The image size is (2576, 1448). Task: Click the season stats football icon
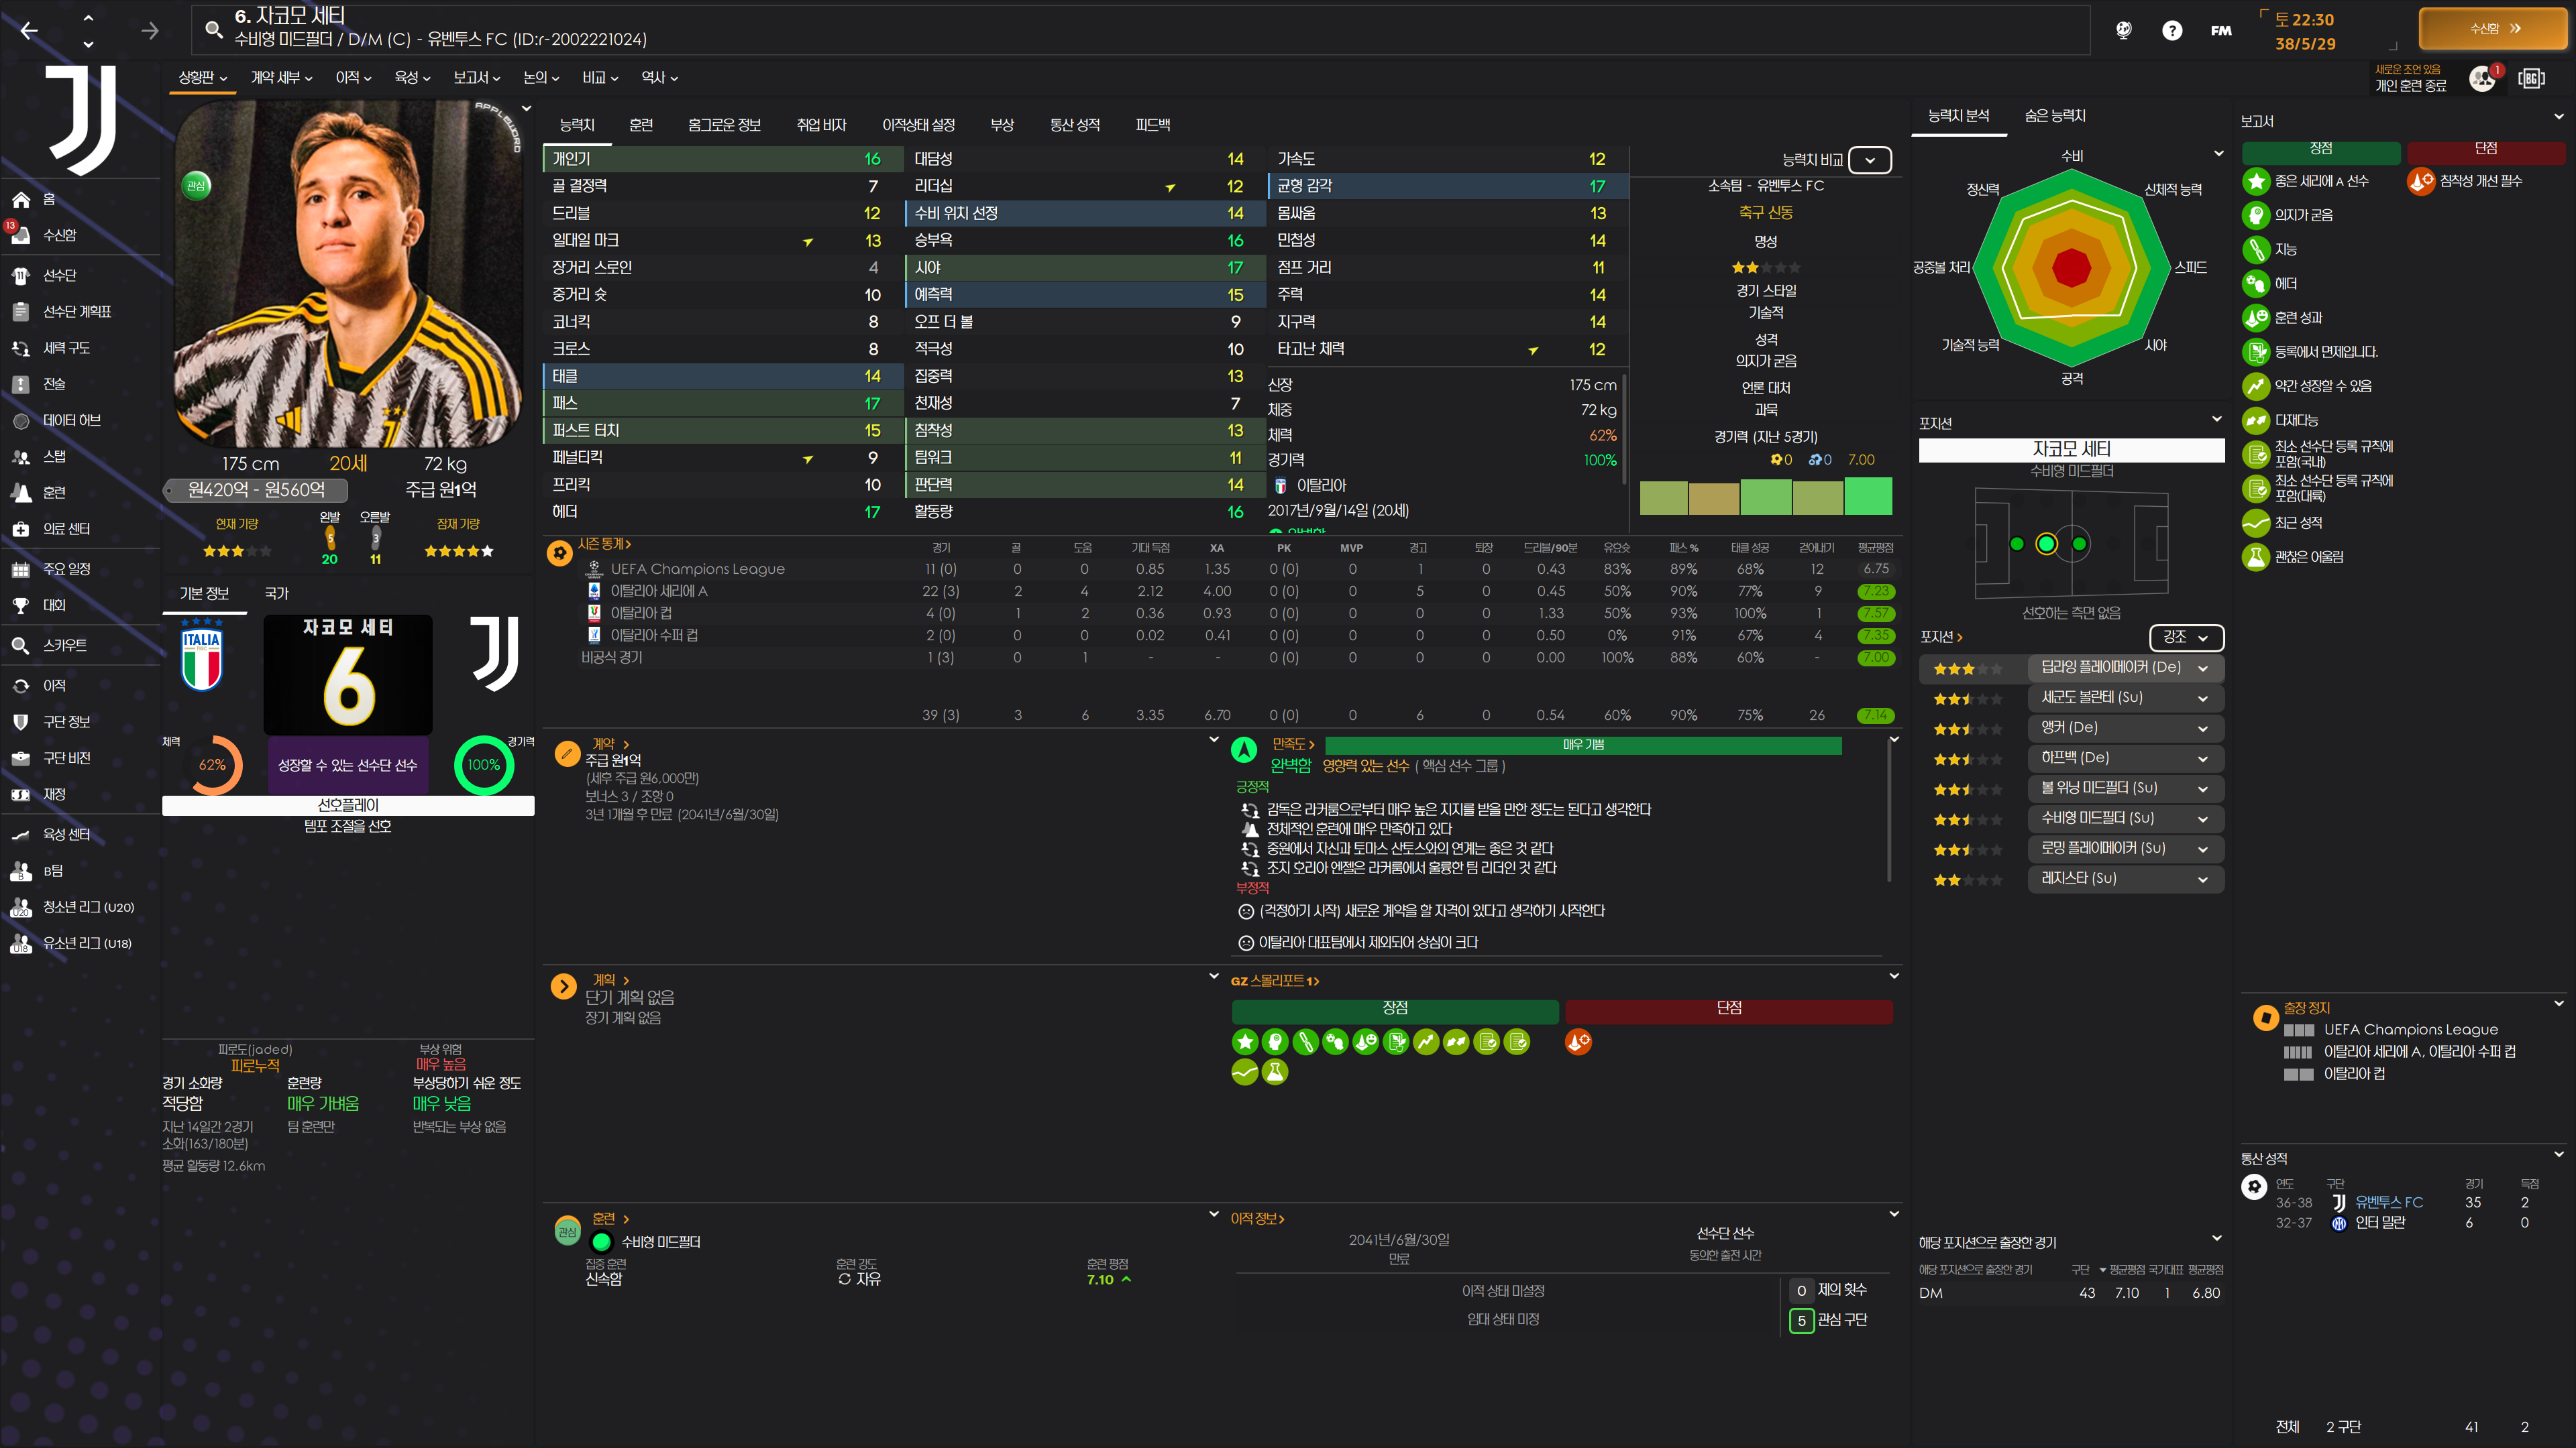click(560, 552)
